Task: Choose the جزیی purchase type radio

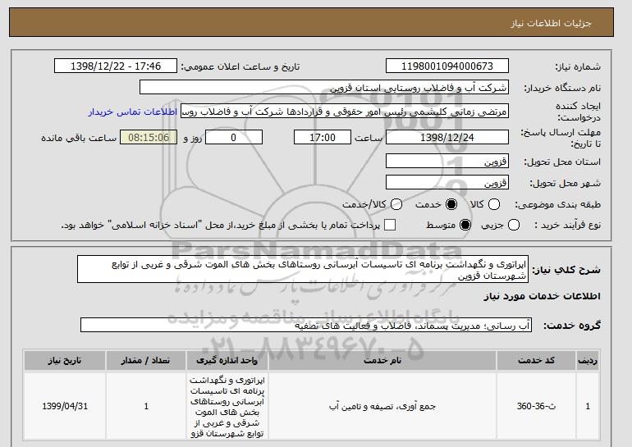Action: [x=514, y=225]
